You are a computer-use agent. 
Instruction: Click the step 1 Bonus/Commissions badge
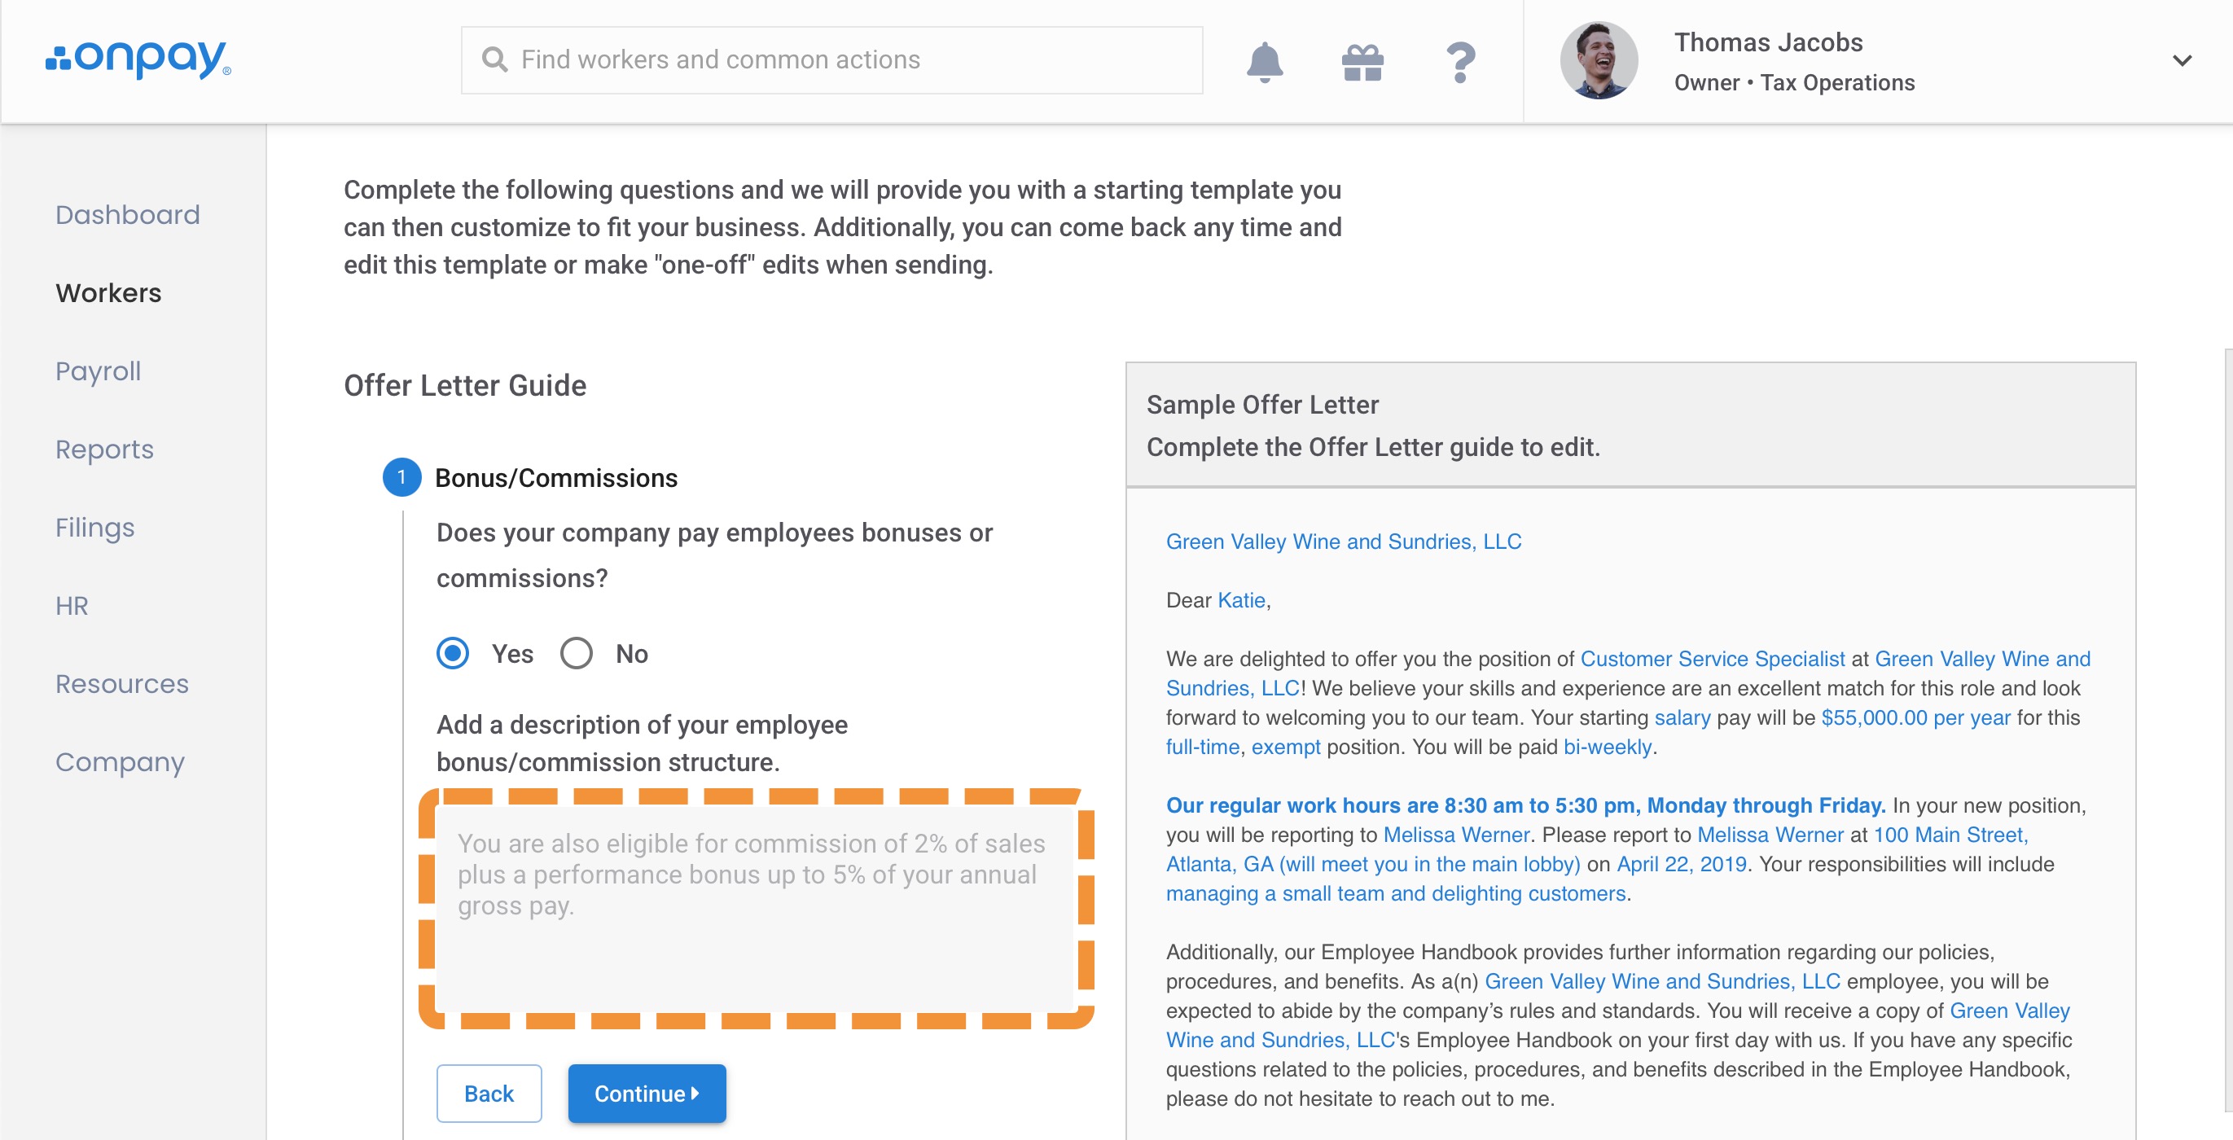401,478
